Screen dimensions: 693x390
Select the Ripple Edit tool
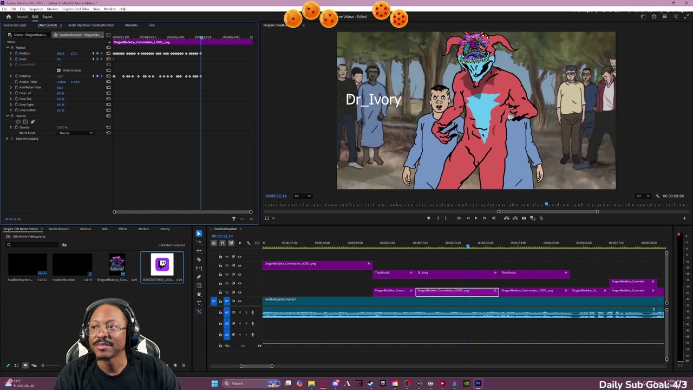199,251
